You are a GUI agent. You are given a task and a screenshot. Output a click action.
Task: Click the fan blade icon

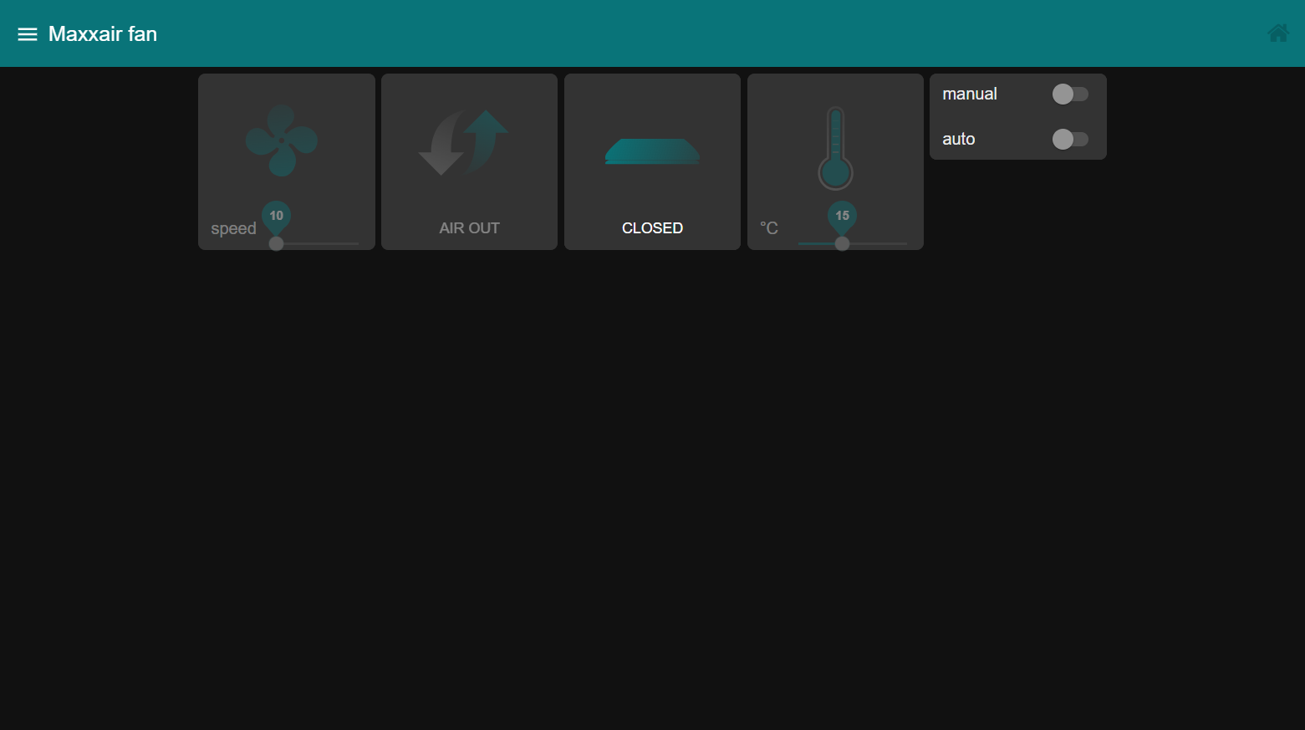coord(282,140)
